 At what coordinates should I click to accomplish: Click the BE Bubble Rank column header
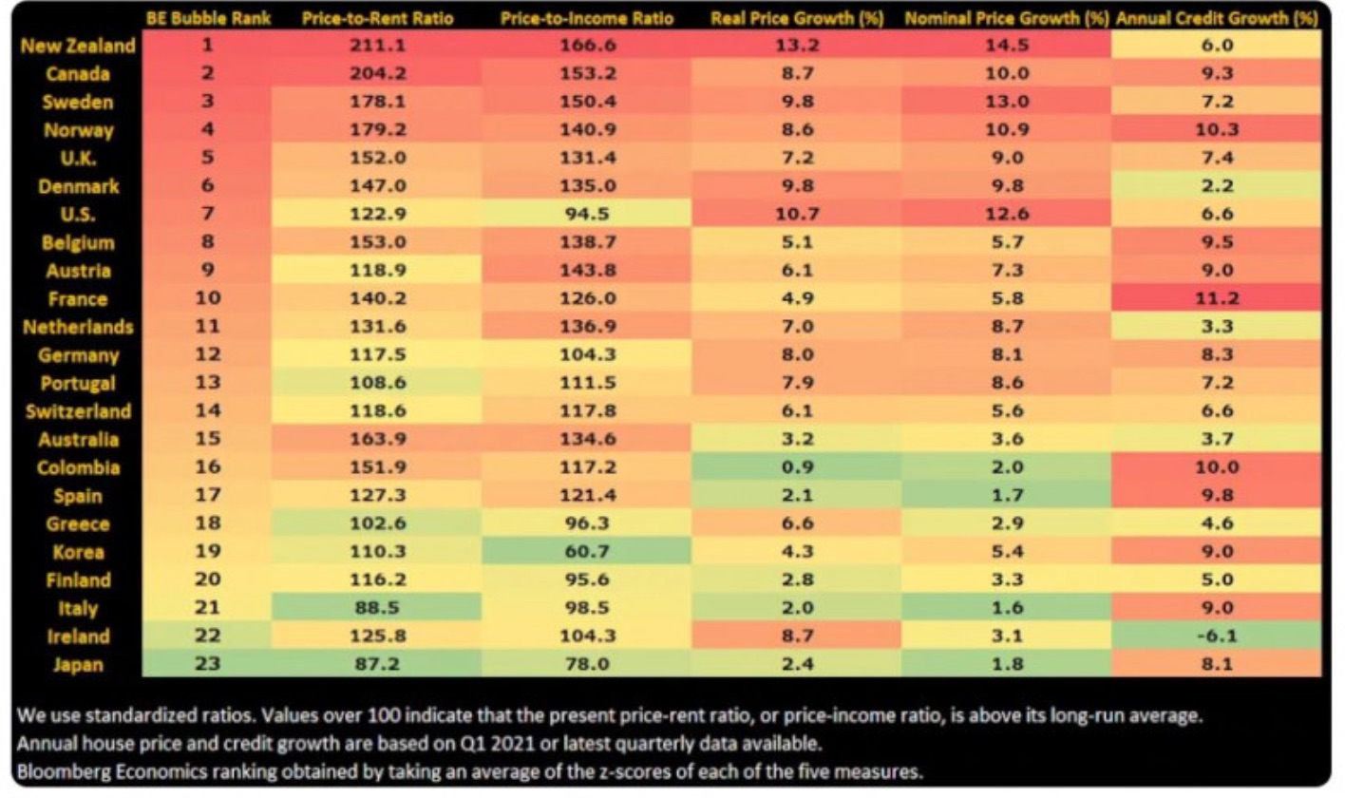207,19
